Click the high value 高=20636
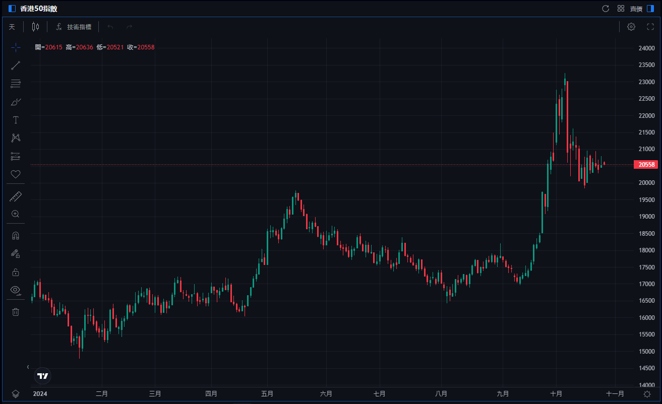 pyautogui.click(x=79, y=47)
